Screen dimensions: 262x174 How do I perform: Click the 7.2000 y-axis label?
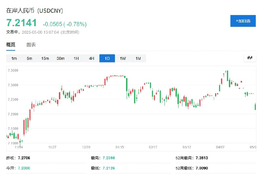pos(13,114)
